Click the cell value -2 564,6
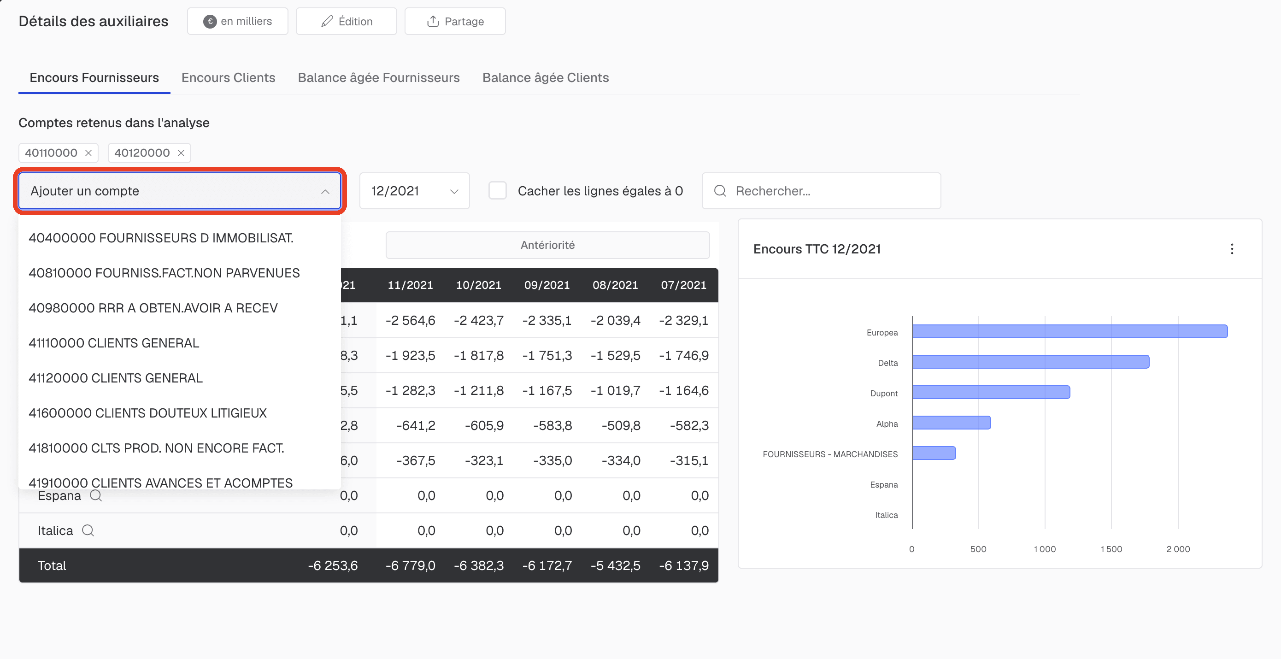This screenshot has height=659, width=1281. coord(410,320)
